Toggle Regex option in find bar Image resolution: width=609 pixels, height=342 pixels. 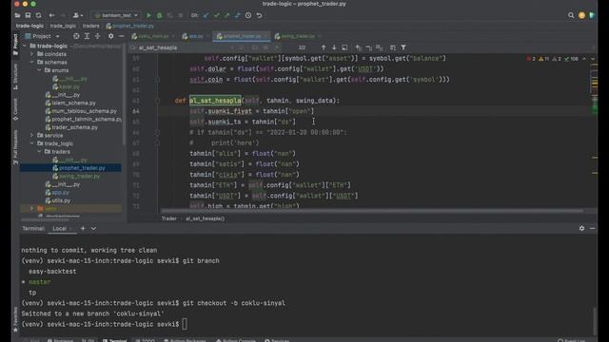point(277,47)
